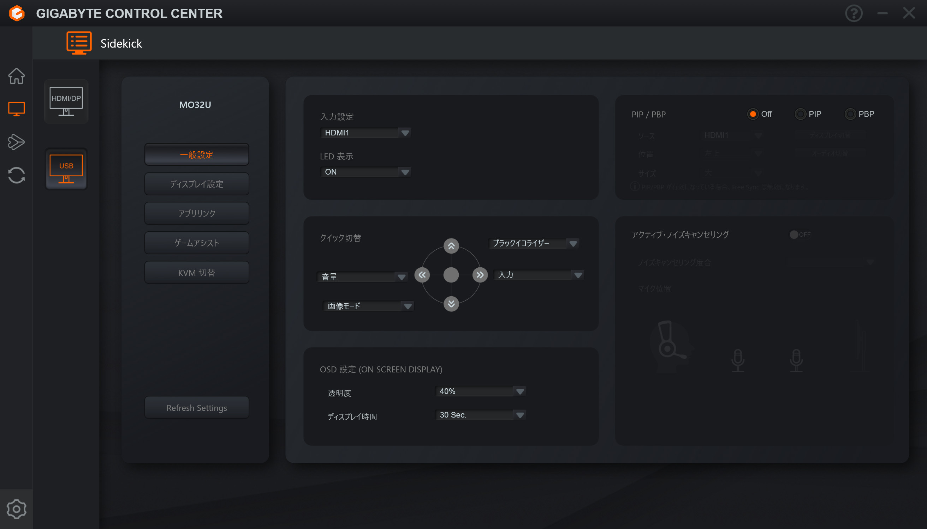Click the orange monitor sidebar icon
Image resolution: width=927 pixels, height=529 pixels.
tap(16, 109)
